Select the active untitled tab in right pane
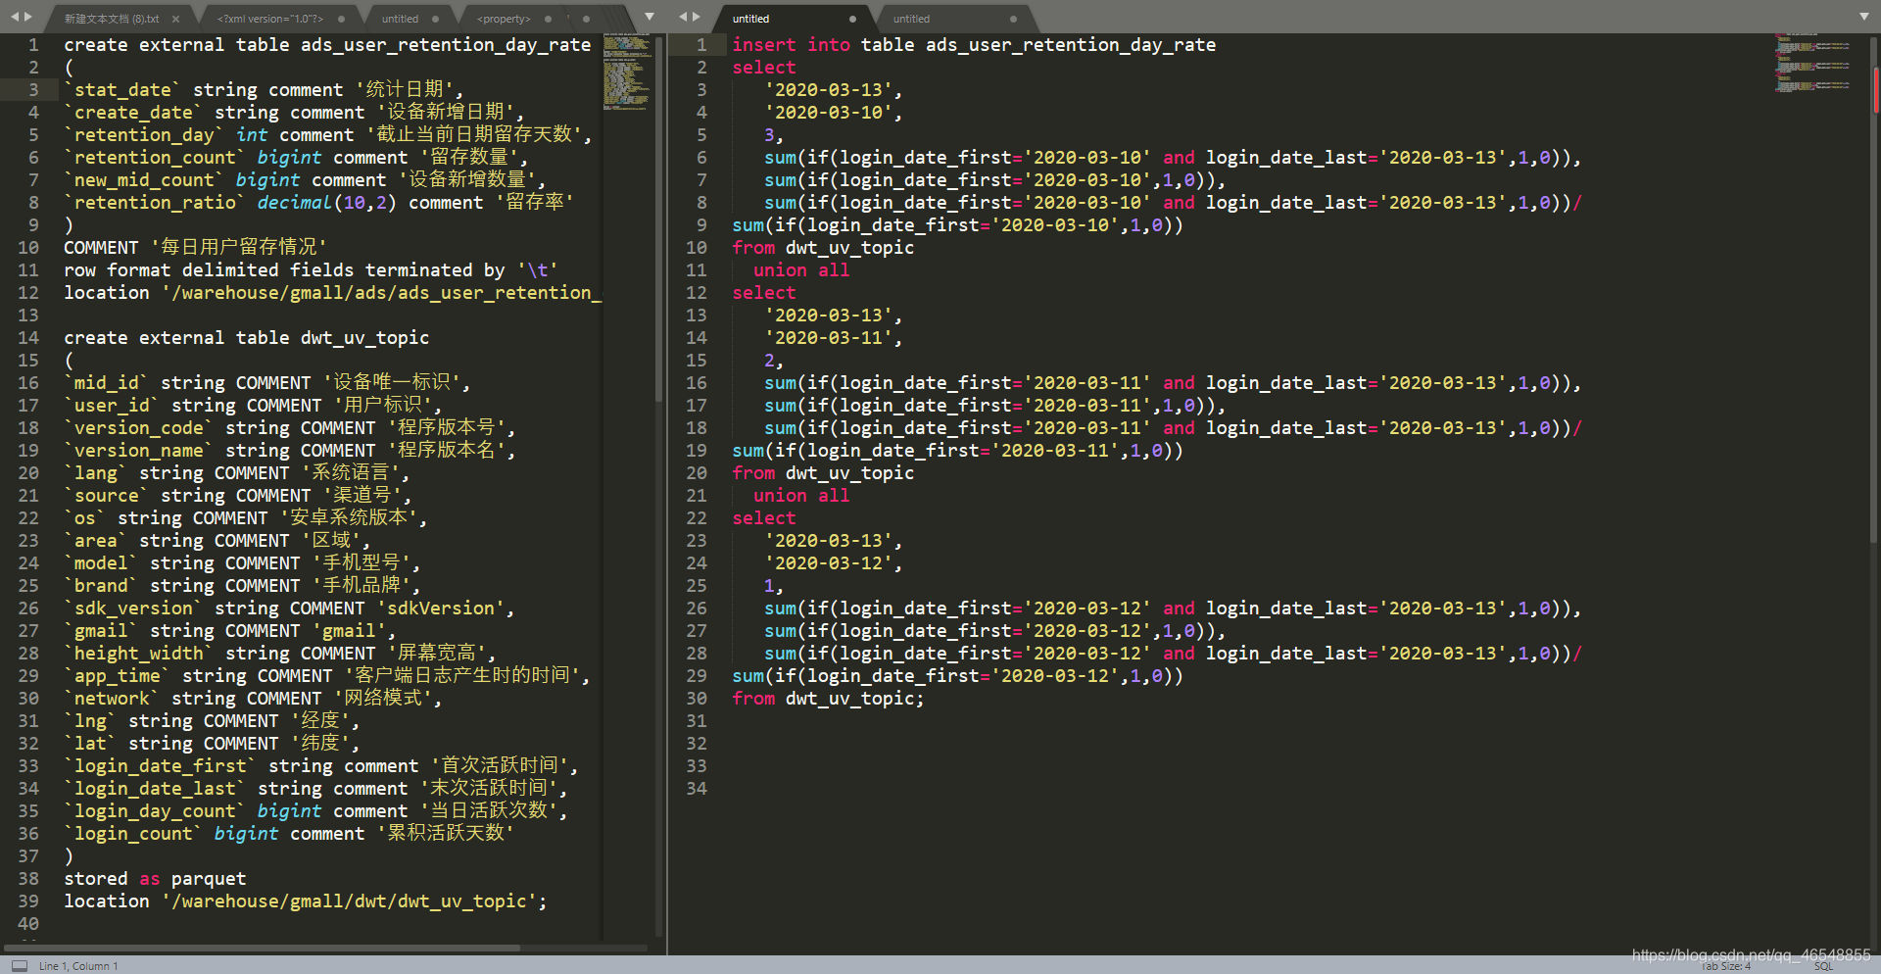This screenshot has height=974, width=1881. point(751,19)
